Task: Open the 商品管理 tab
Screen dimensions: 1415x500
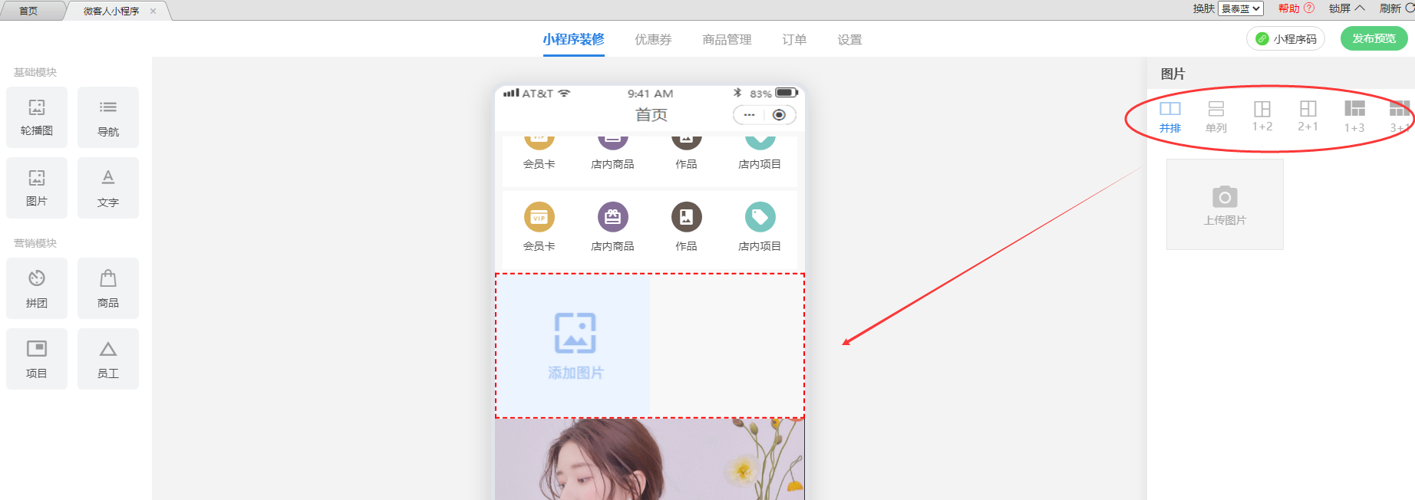Action: coord(727,39)
